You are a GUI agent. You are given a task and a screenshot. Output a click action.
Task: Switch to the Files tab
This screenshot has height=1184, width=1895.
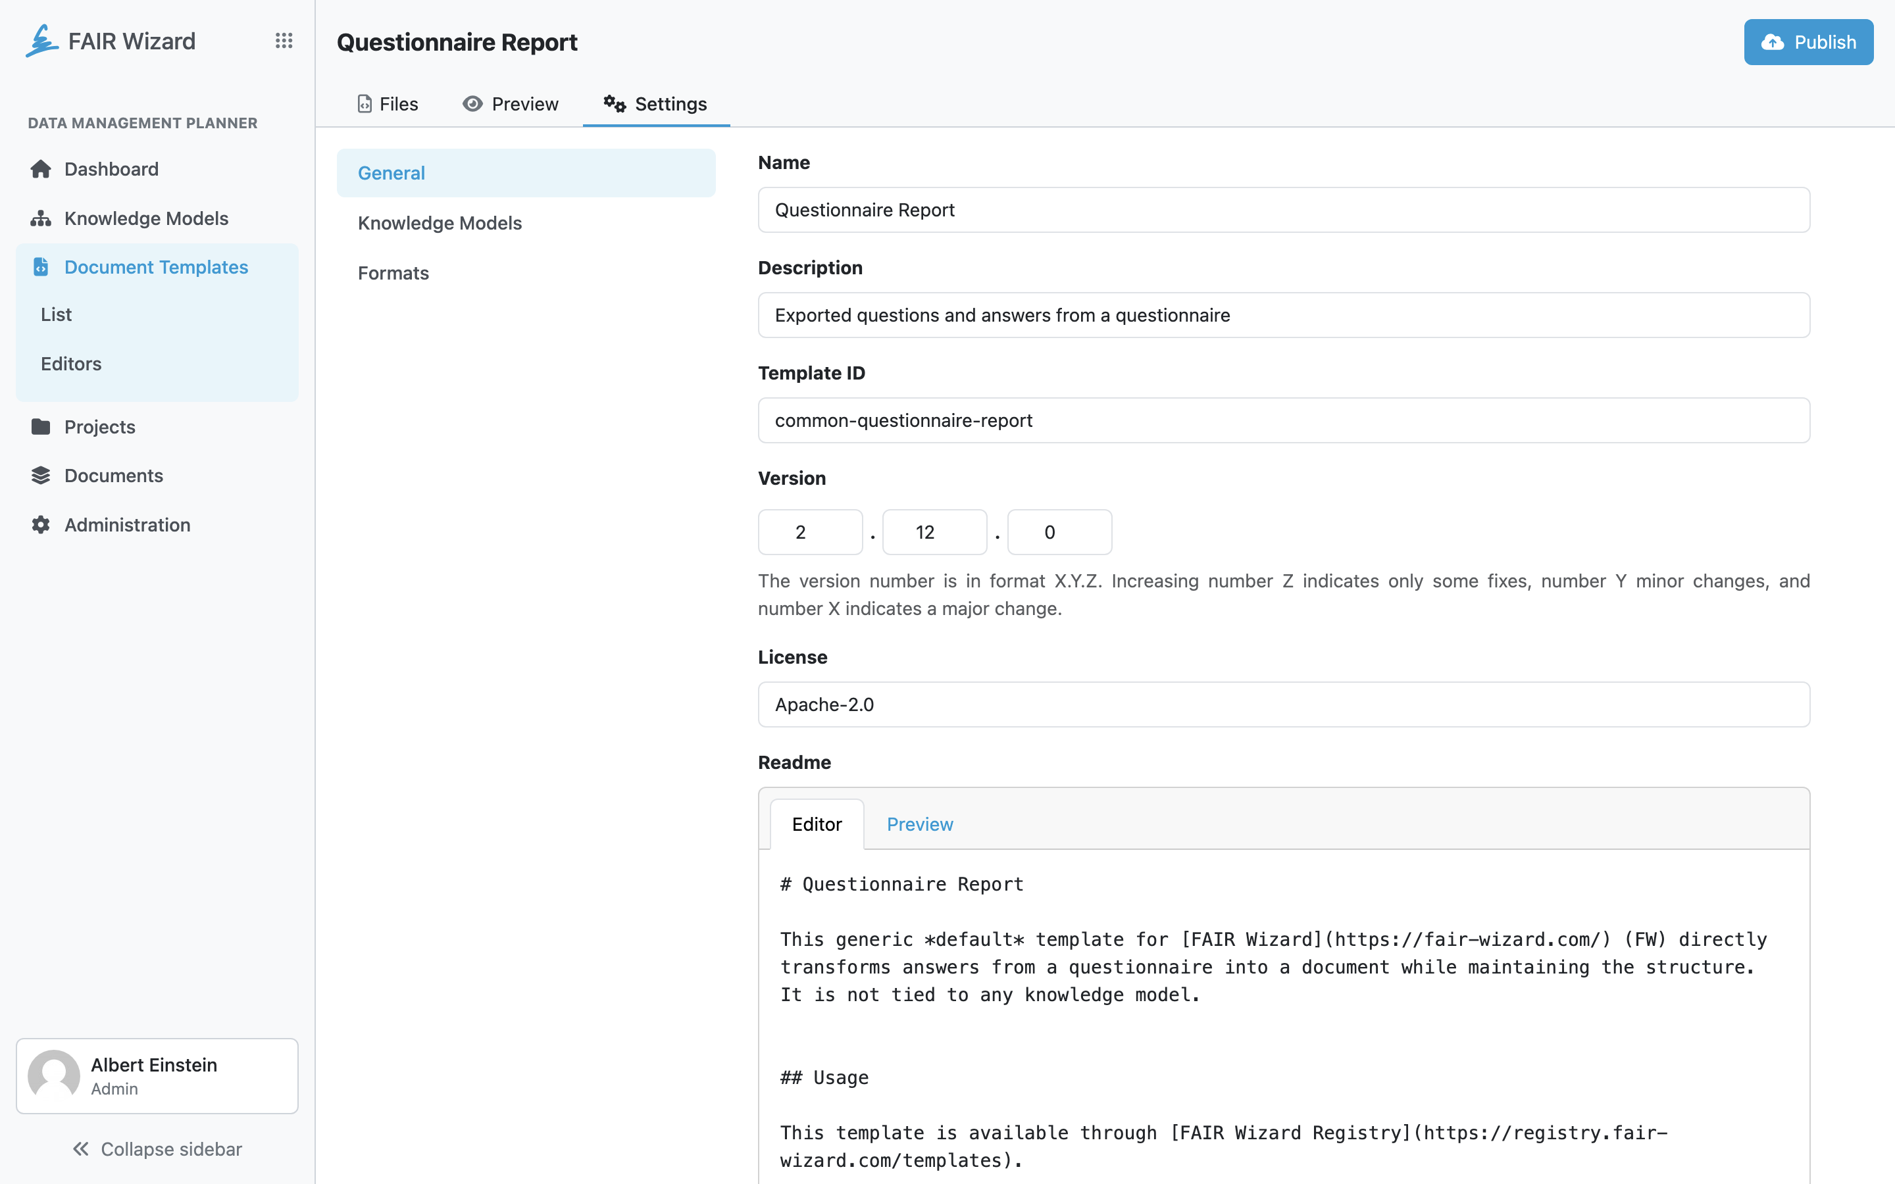click(388, 104)
